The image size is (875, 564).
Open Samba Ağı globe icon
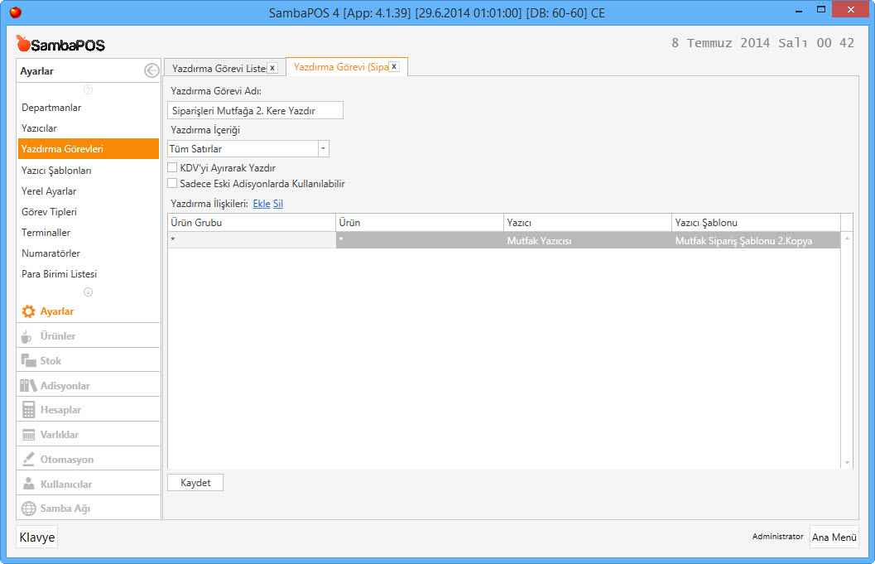point(28,509)
